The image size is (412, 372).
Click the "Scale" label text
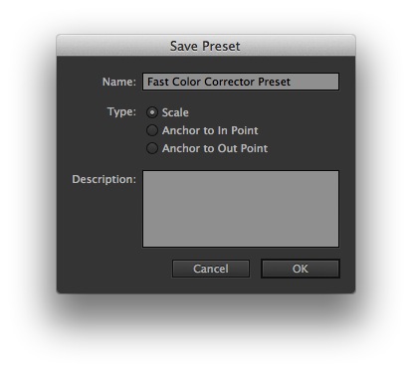pos(175,112)
